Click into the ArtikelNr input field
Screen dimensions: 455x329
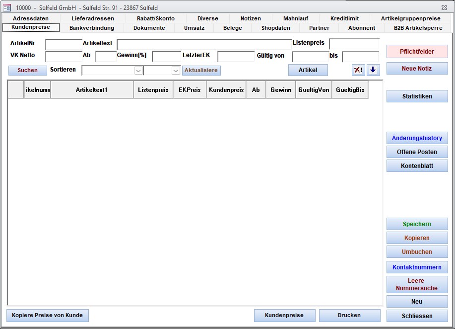coord(64,44)
